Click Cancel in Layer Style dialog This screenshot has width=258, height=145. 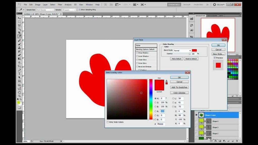(218, 50)
